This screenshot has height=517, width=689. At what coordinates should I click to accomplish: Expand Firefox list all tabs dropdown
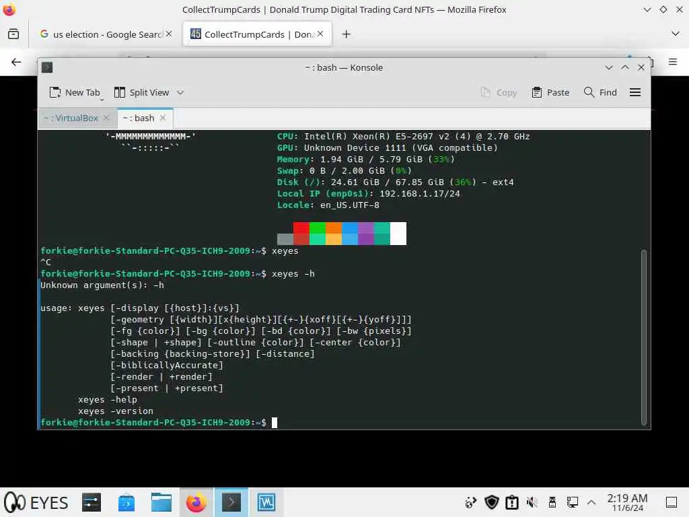[676, 34]
